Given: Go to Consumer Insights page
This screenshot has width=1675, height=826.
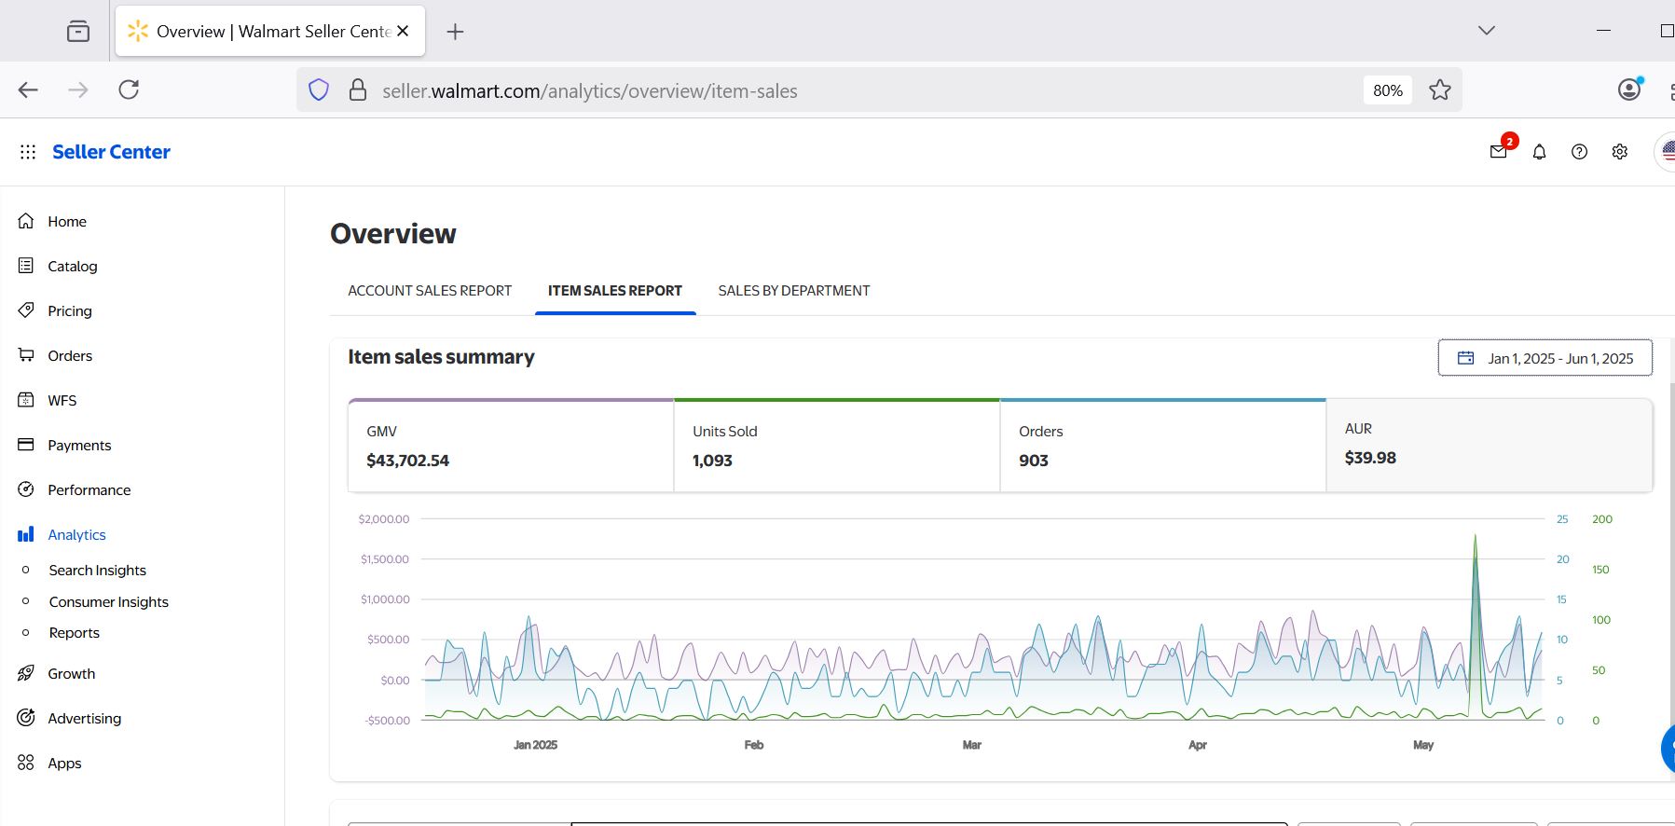Looking at the screenshot, I should click(108, 602).
